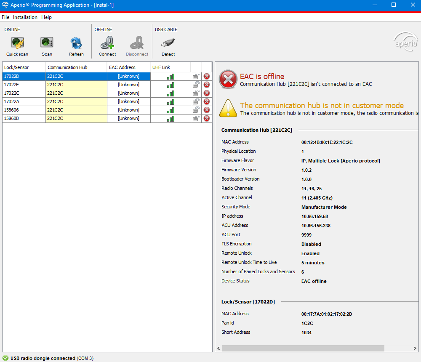Click the red delete icon for lock 17022D
This screenshot has width=421, height=362.
pos(207,76)
